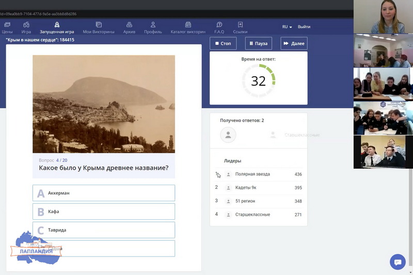Click the Мои Викторины menu label
The height and width of the screenshot is (275, 413).
tap(99, 32)
